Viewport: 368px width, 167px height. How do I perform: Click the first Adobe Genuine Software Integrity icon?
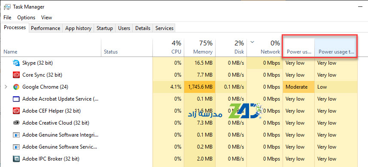coord(16,135)
